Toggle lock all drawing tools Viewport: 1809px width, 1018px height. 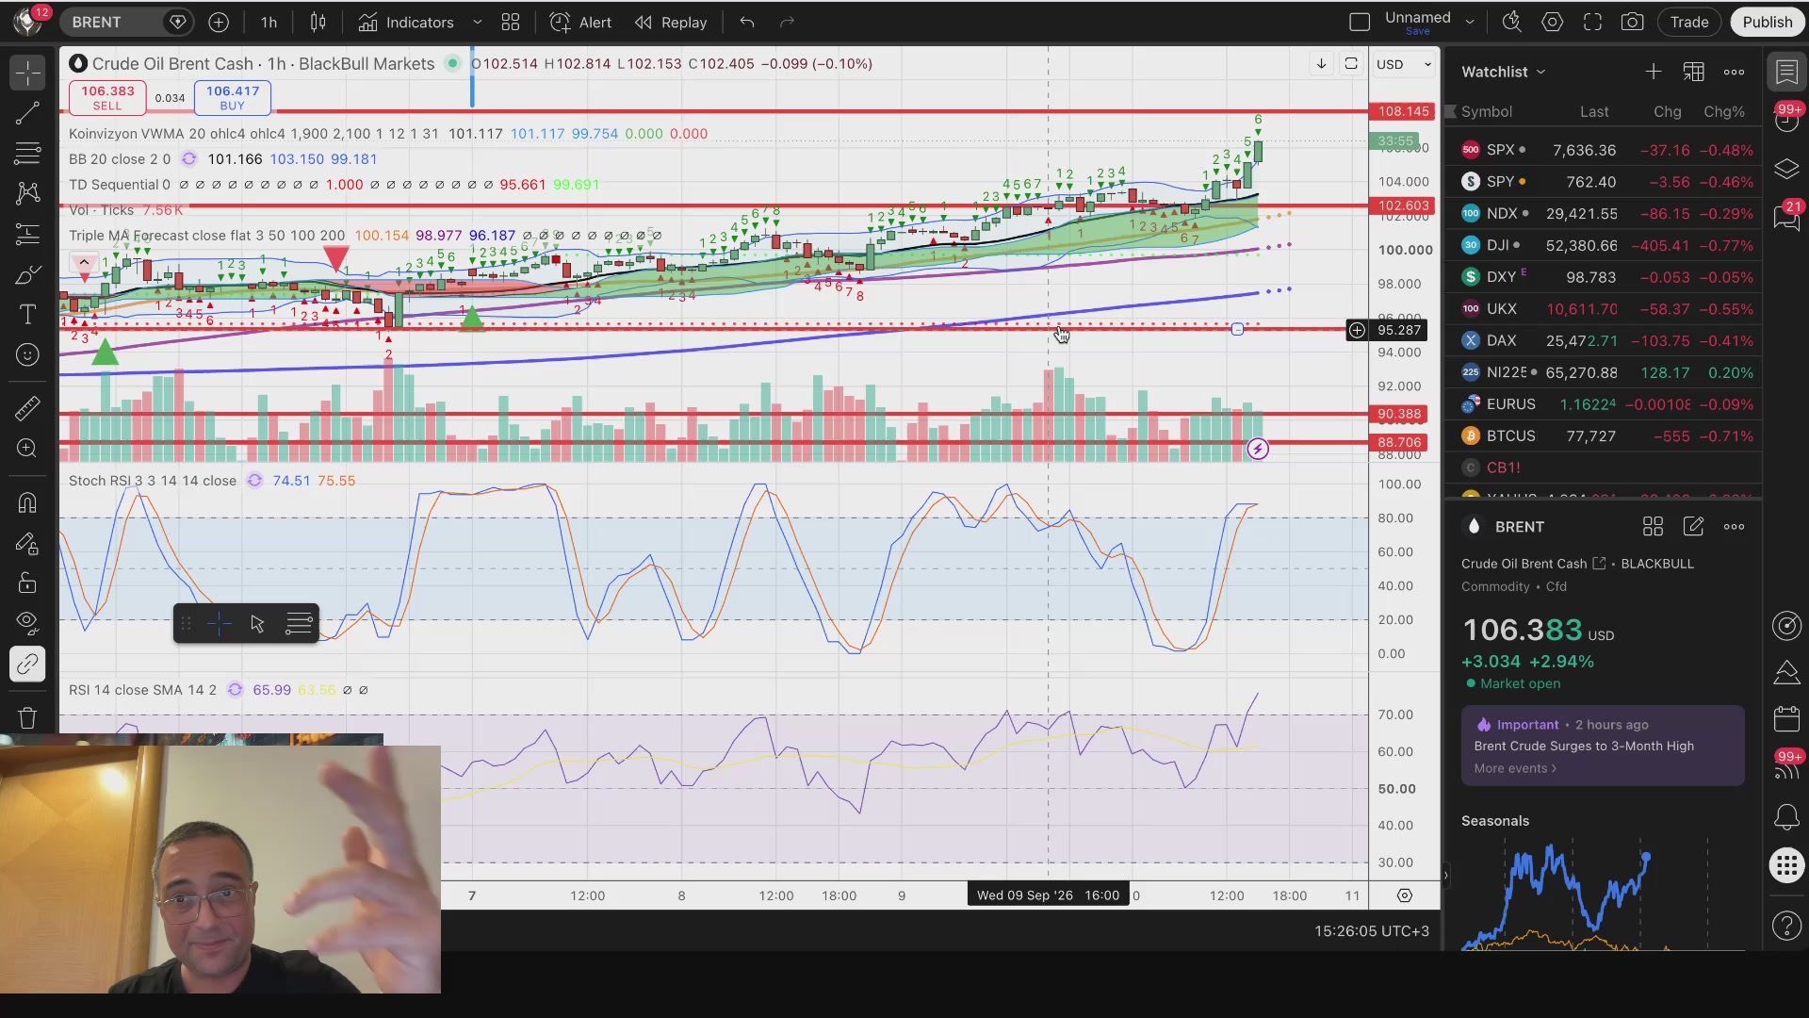pos(27,583)
